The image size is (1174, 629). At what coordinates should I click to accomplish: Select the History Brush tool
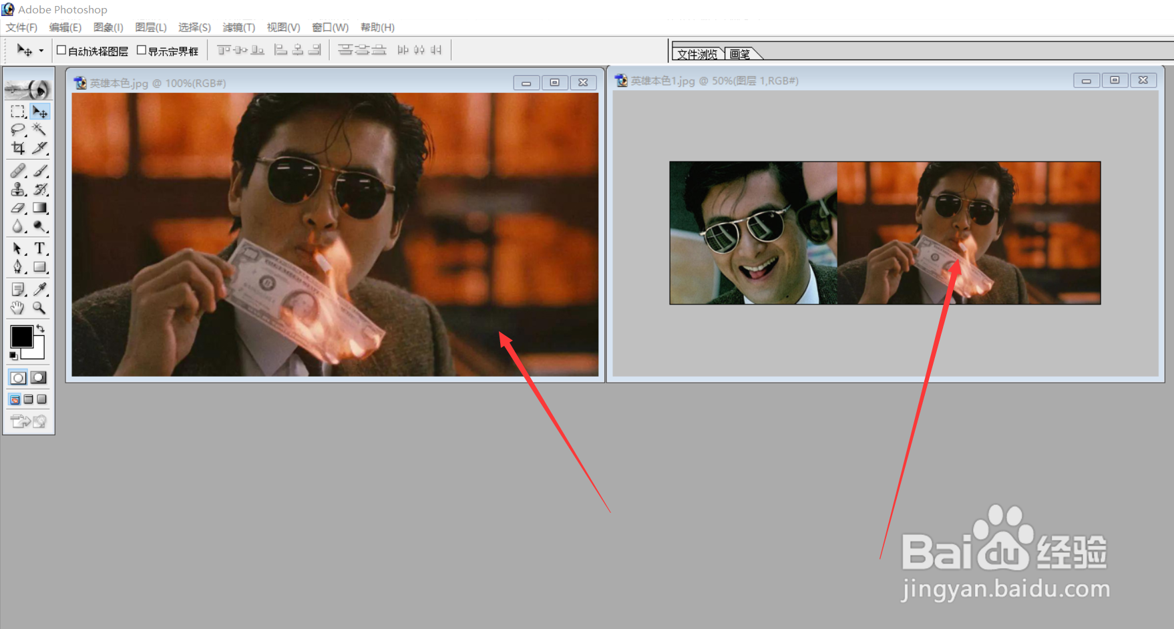pos(40,190)
